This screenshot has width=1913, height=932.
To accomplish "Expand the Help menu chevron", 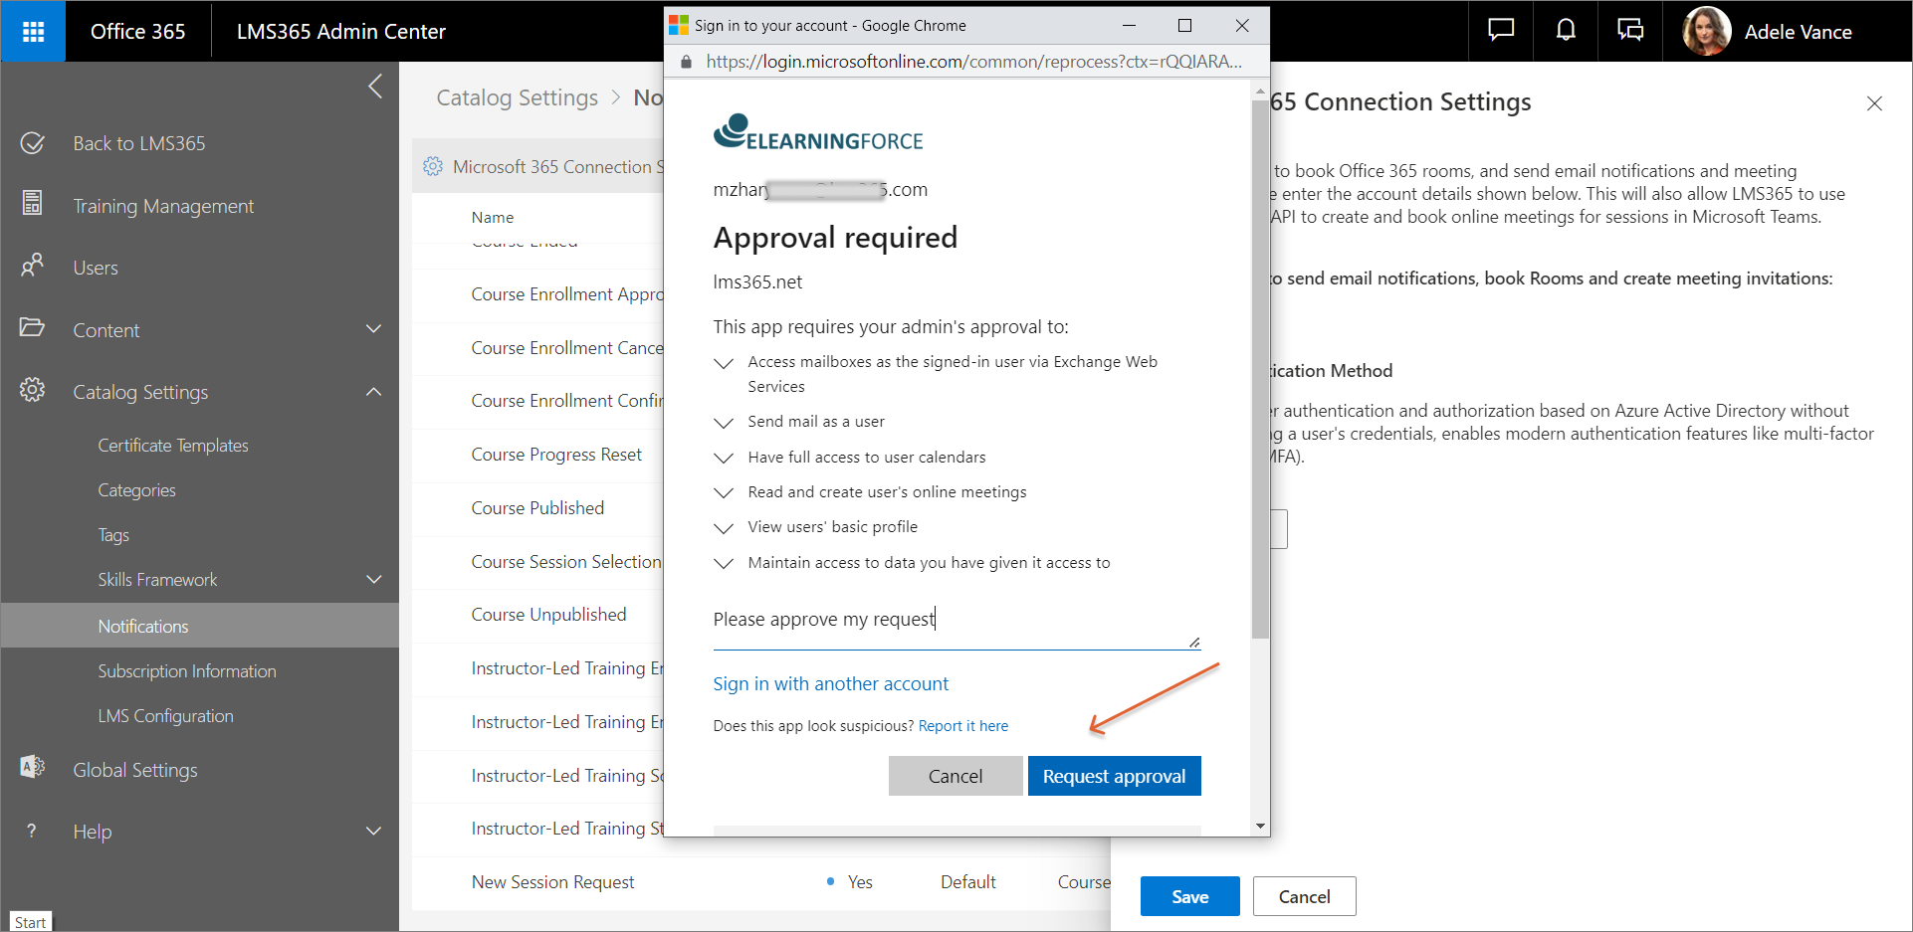I will [374, 831].
